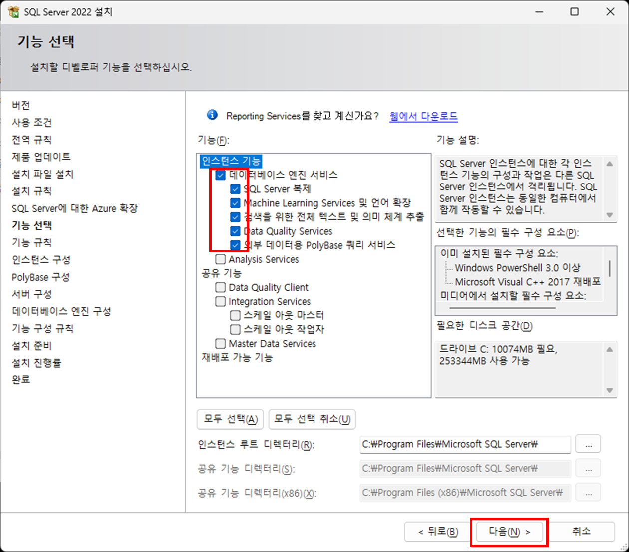629x552 pixels.
Task: Select 공유 기능 tree heading
Action: click(221, 273)
